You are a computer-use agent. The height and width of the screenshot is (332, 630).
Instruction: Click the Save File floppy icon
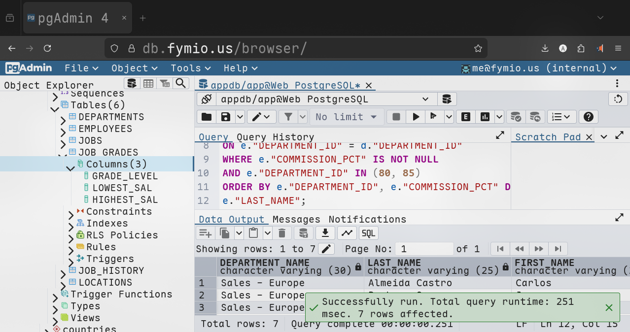click(x=226, y=117)
